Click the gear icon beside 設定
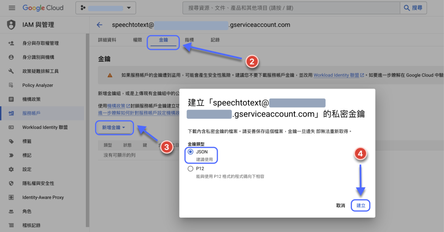This screenshot has width=444, height=232. point(11,170)
